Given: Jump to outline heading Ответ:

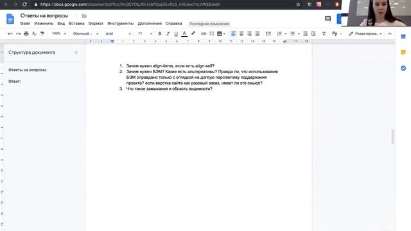Looking at the screenshot, I should 14,81.
